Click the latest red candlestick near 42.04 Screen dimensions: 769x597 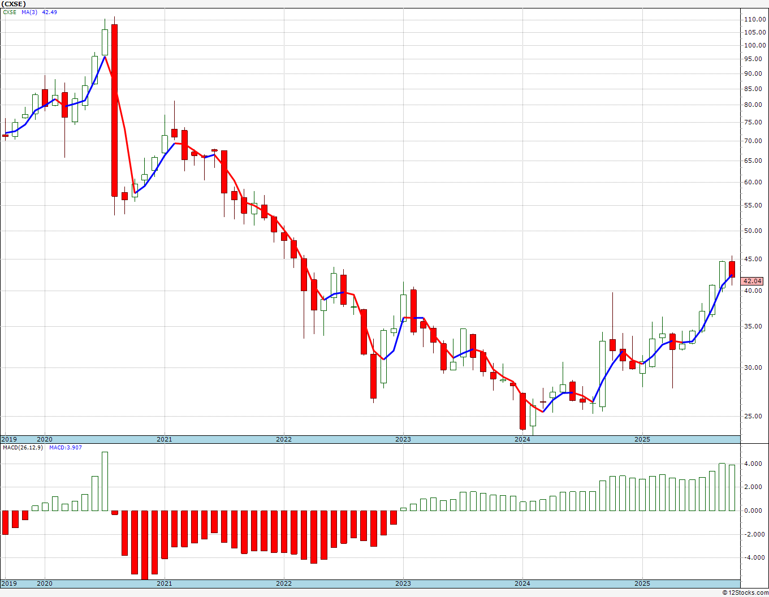point(732,269)
